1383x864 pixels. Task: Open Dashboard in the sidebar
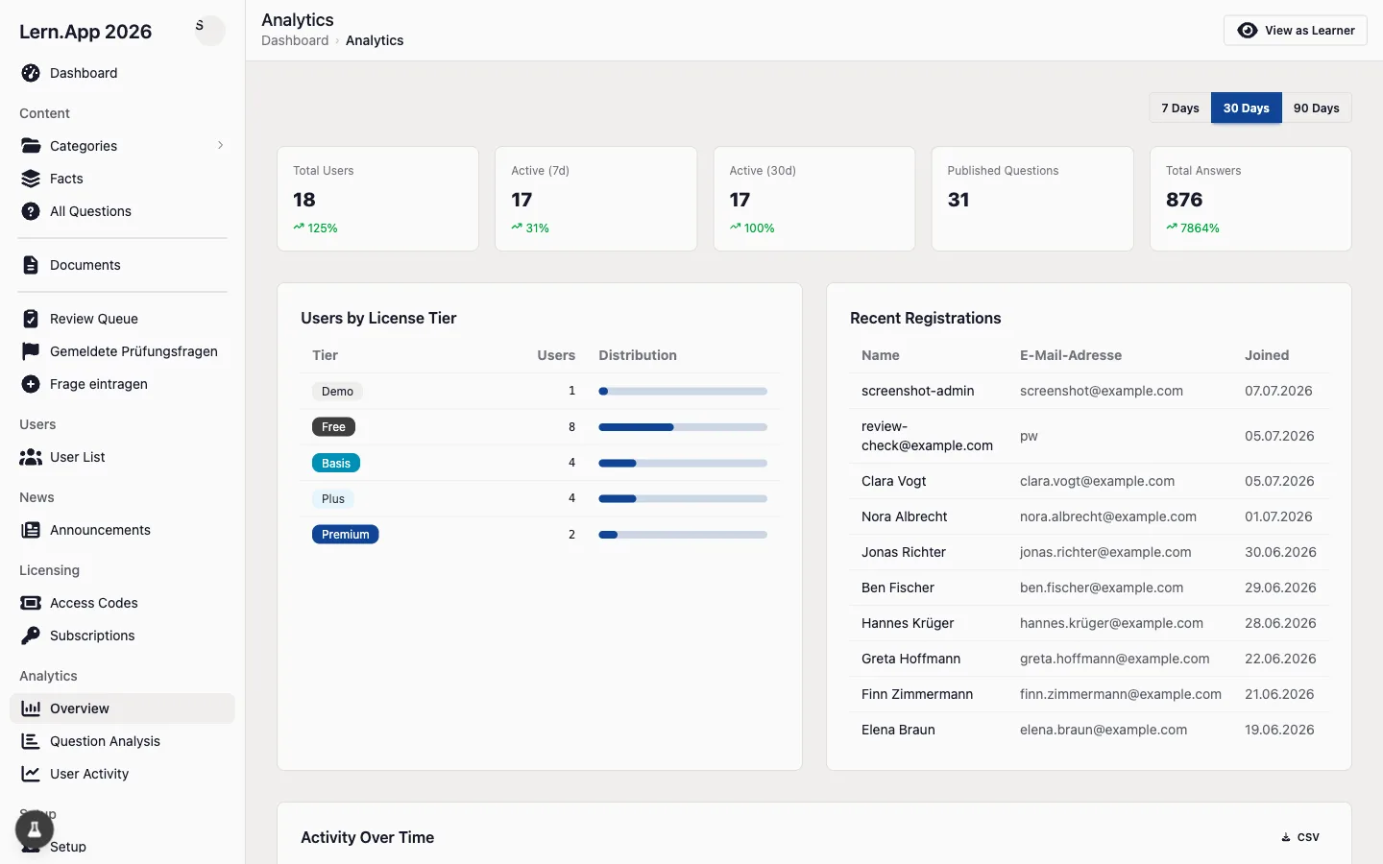click(x=122, y=73)
